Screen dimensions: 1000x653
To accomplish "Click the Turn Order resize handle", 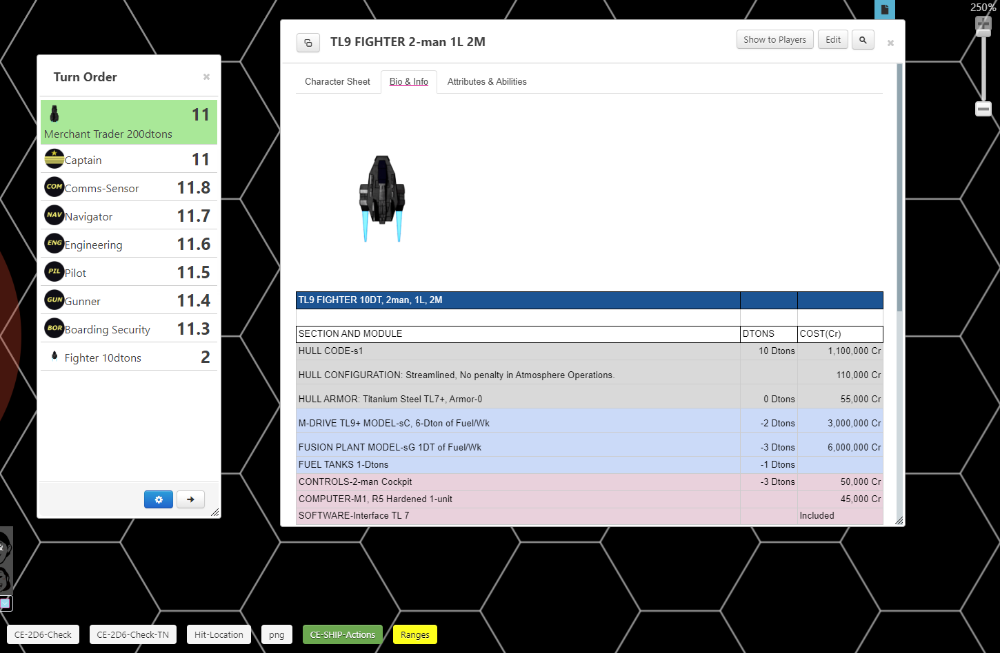I will coord(215,512).
